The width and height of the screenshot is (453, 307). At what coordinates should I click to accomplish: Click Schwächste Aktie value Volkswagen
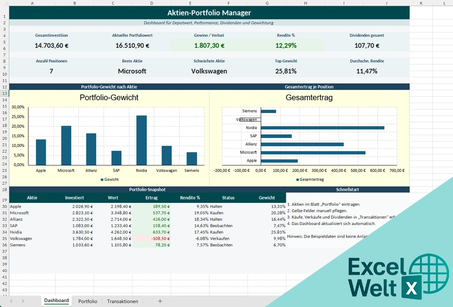209,71
